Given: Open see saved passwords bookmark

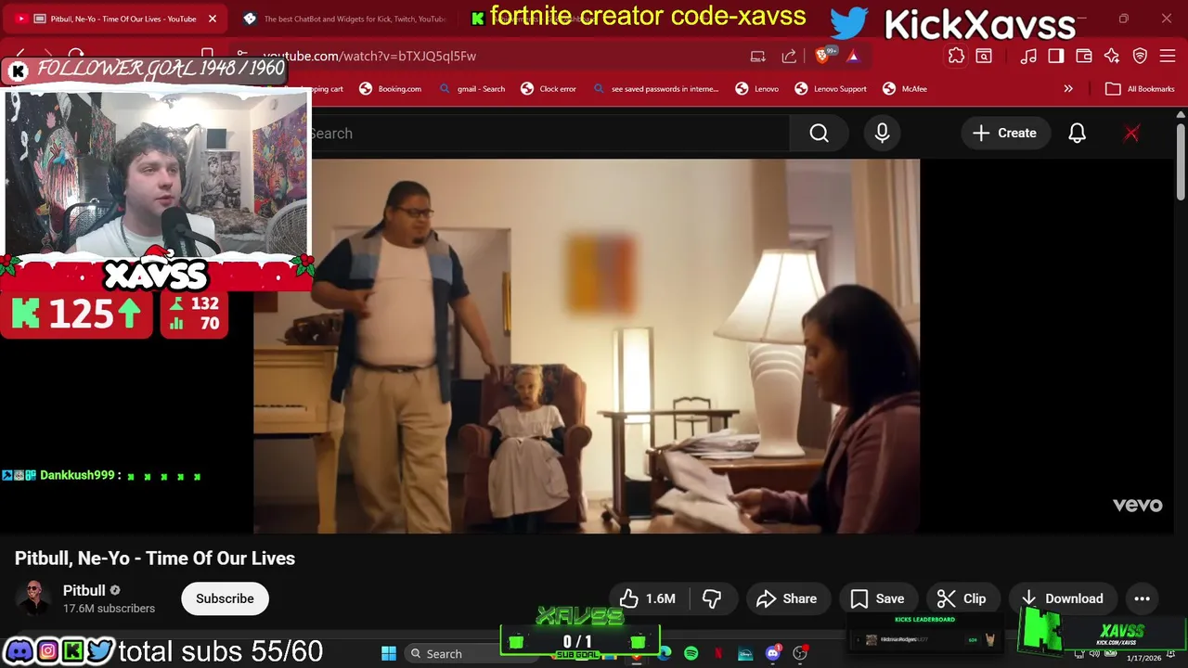Looking at the screenshot, I should point(655,89).
